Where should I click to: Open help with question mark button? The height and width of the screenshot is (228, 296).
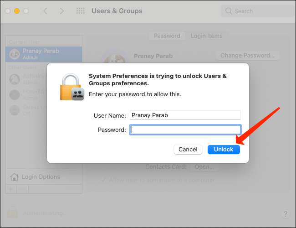[285, 214]
